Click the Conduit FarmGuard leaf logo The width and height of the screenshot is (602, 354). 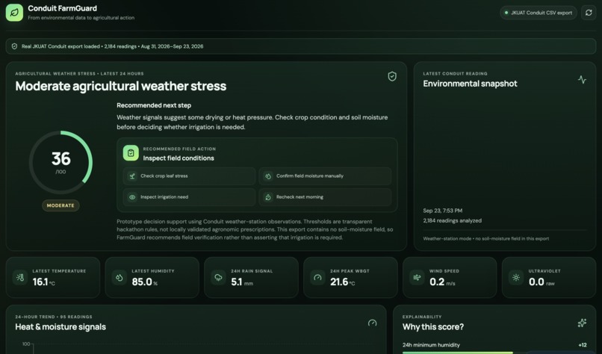14,13
